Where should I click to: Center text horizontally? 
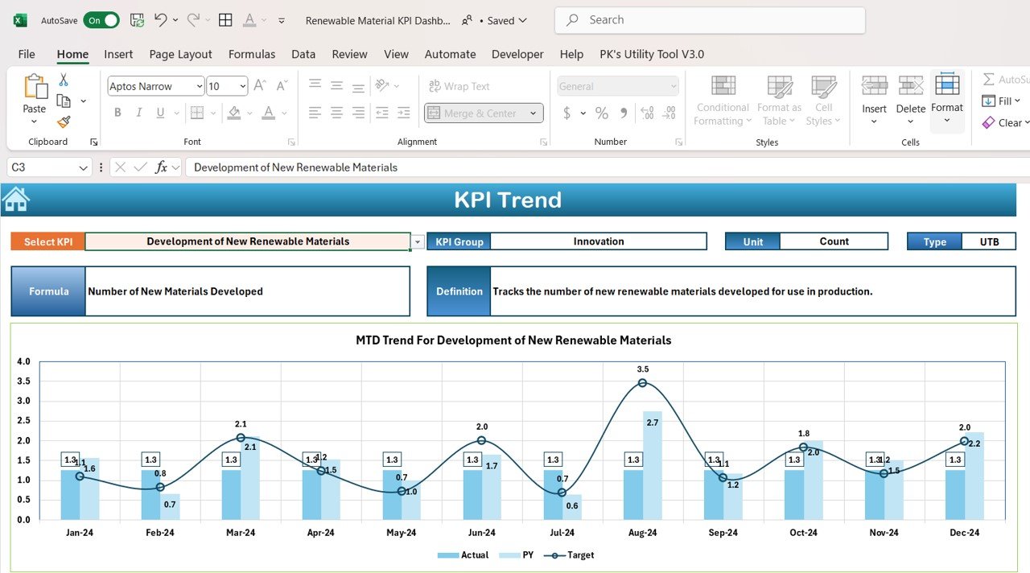tap(337, 113)
